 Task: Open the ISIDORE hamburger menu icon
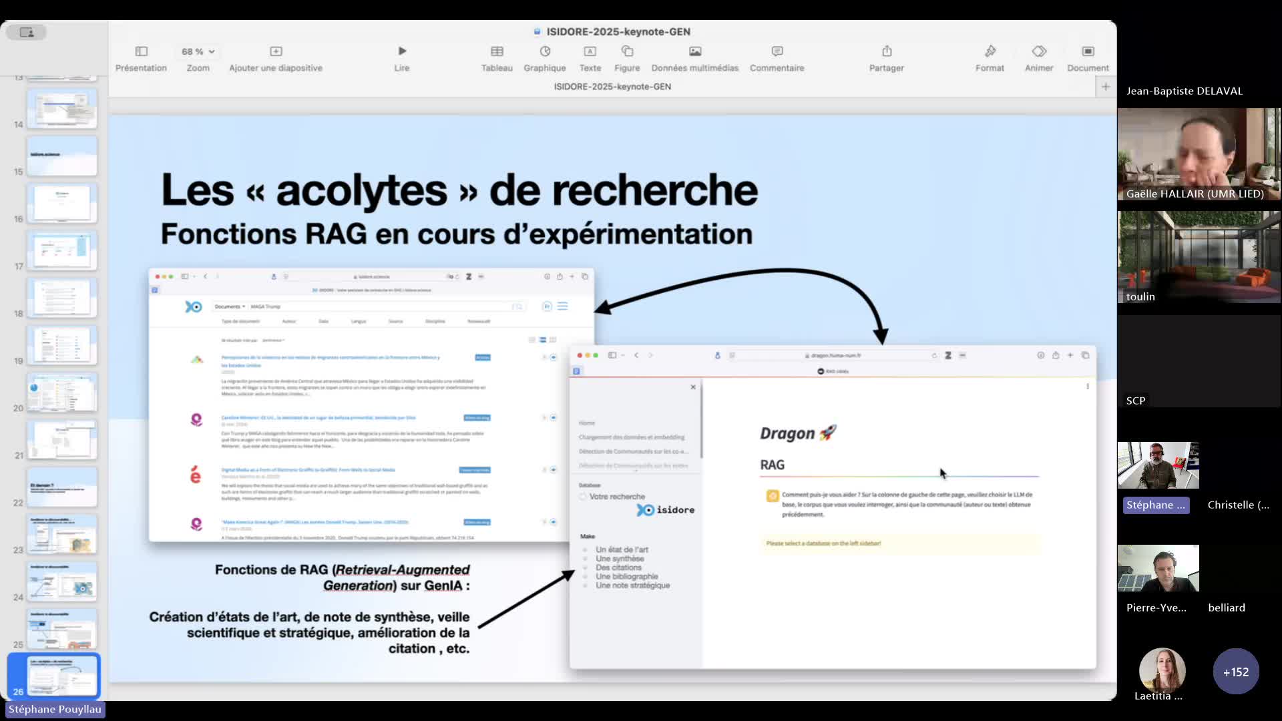pyautogui.click(x=563, y=306)
